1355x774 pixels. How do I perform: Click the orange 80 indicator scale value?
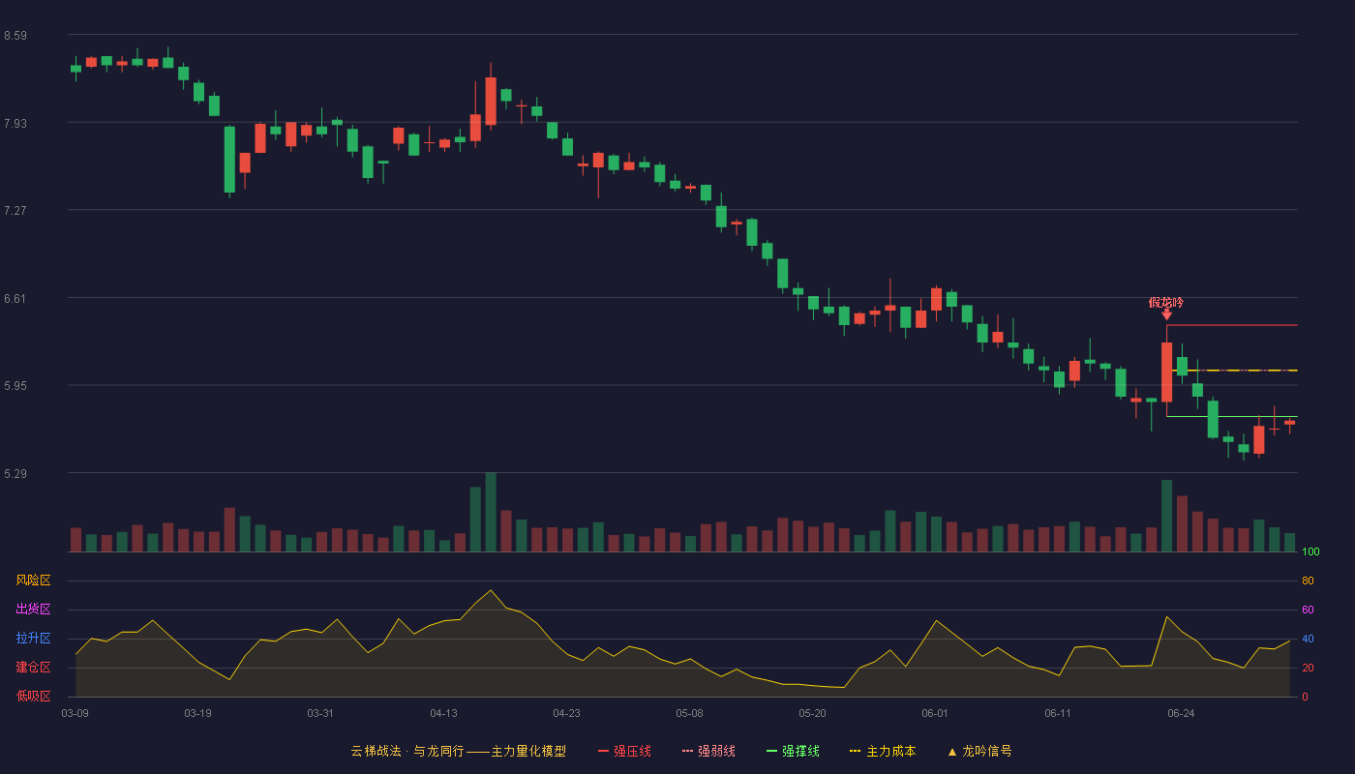pos(1308,580)
